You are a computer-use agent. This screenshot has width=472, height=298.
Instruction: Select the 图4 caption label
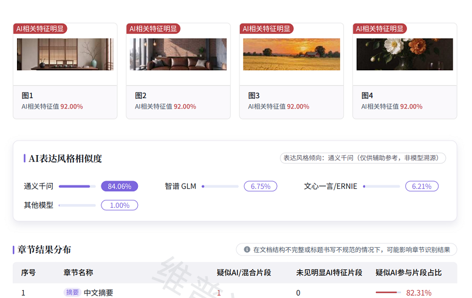(367, 96)
